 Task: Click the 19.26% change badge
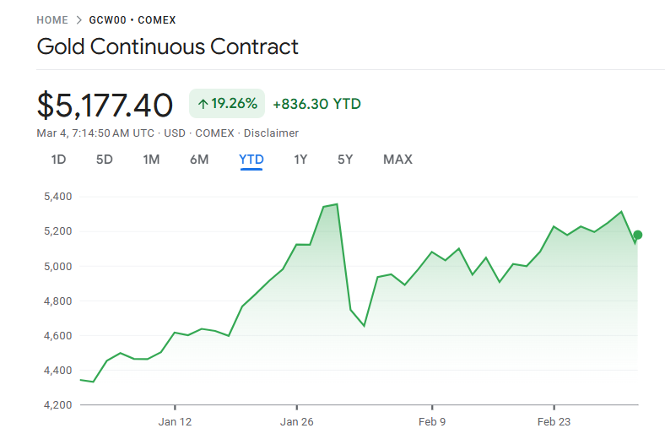(227, 104)
